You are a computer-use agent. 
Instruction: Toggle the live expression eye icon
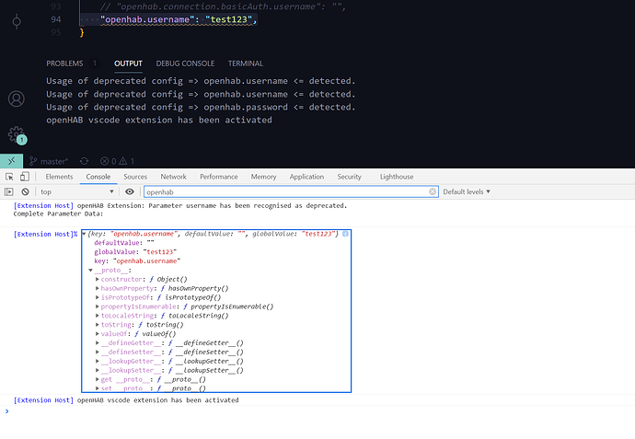(130, 191)
